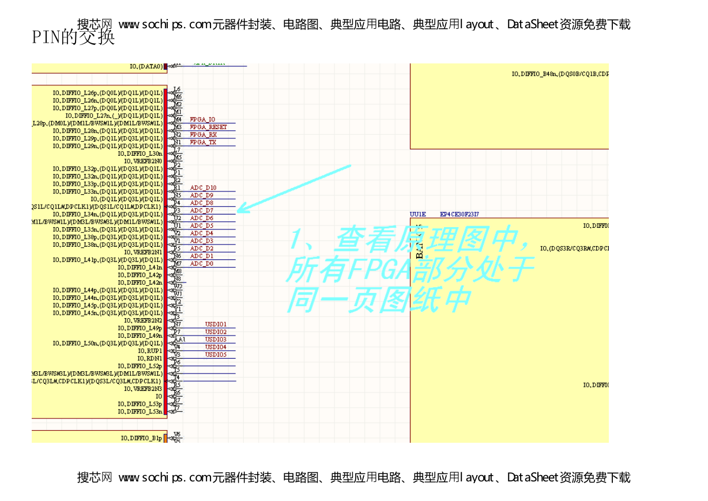The width and height of the screenshot is (708, 501).
Task: Click the bottom footer text with www.sochips.com
Action: click(354, 477)
